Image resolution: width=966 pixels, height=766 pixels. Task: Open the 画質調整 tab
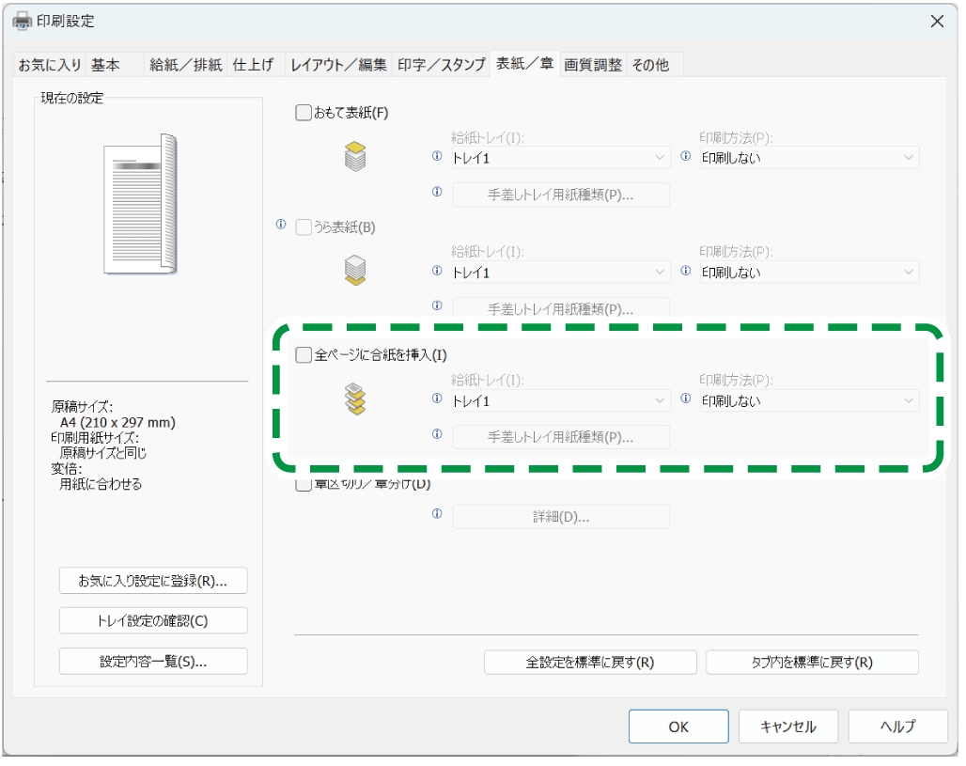pyautogui.click(x=592, y=65)
